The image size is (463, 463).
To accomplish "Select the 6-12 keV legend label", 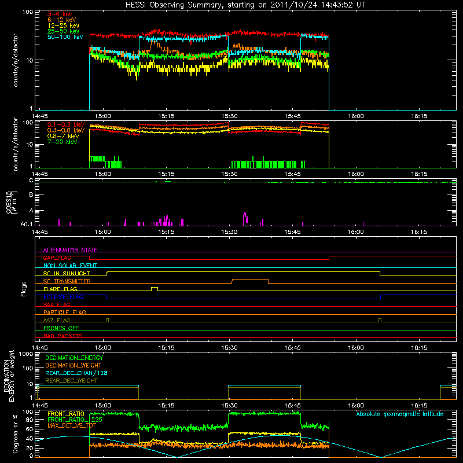I will [x=61, y=20].
